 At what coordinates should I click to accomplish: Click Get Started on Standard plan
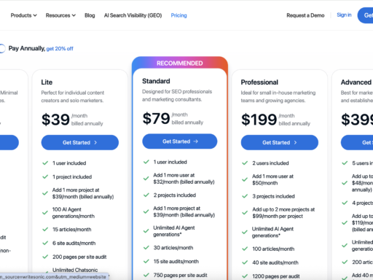click(180, 141)
